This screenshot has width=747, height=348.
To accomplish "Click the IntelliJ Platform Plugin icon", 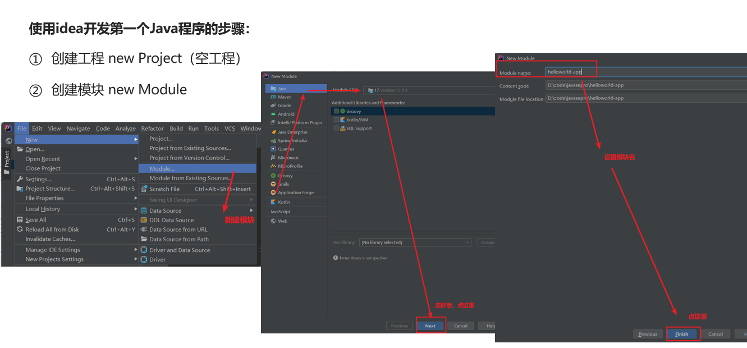I will (x=273, y=122).
